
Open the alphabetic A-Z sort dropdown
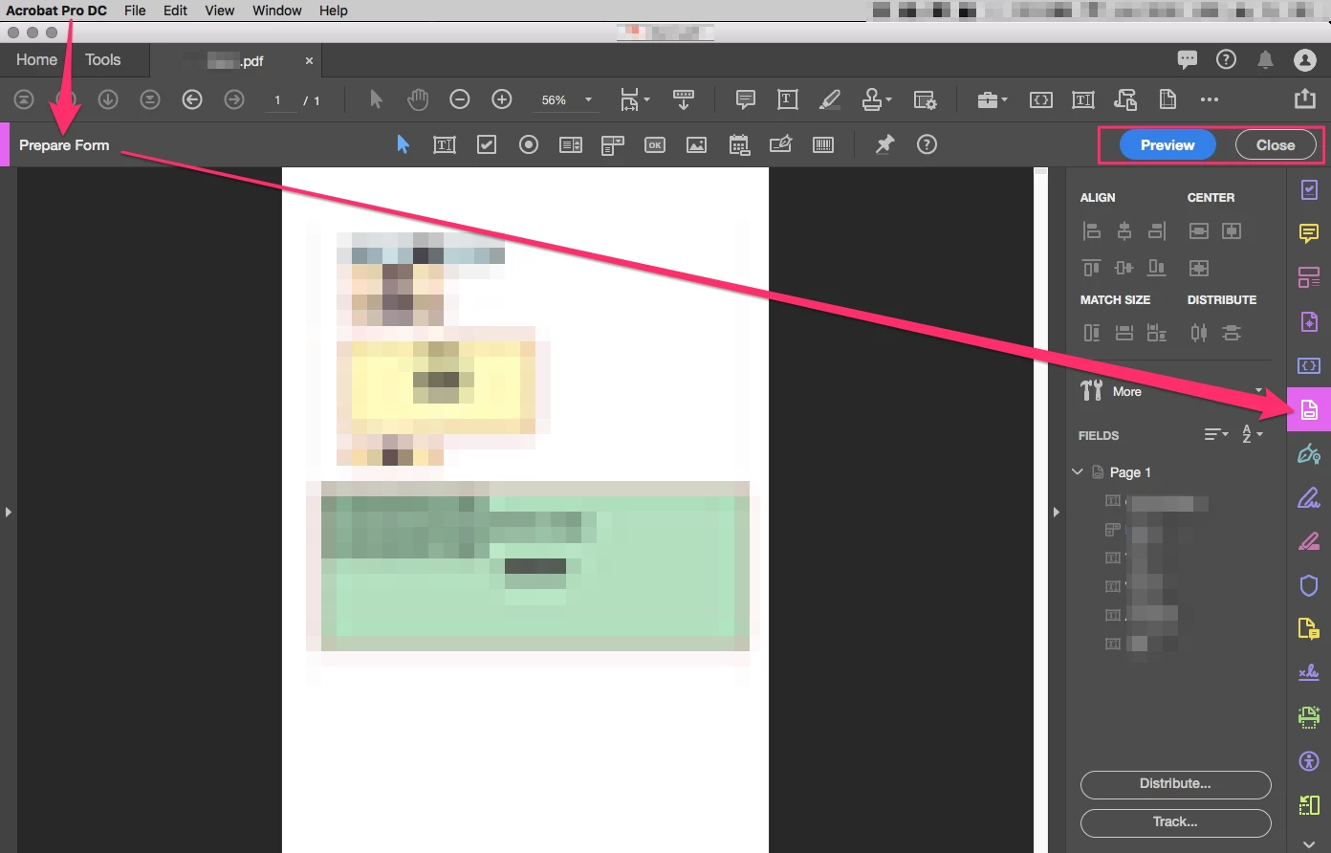pyautogui.click(x=1252, y=434)
